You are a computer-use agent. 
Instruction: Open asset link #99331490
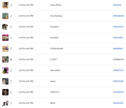(x=118, y=38)
